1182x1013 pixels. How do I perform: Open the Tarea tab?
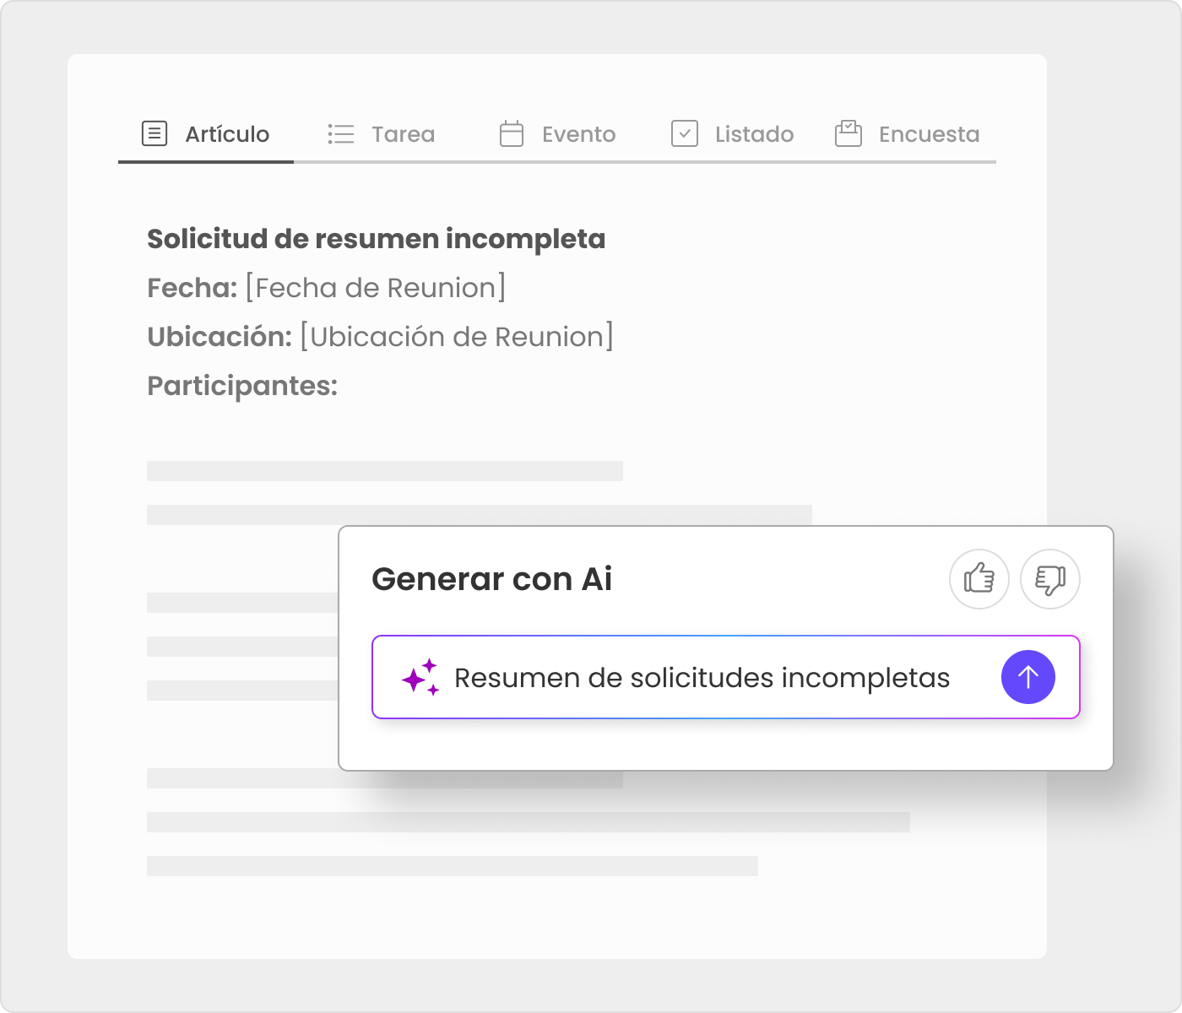[403, 134]
